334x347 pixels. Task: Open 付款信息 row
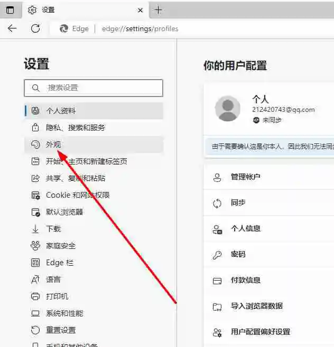coord(269,281)
